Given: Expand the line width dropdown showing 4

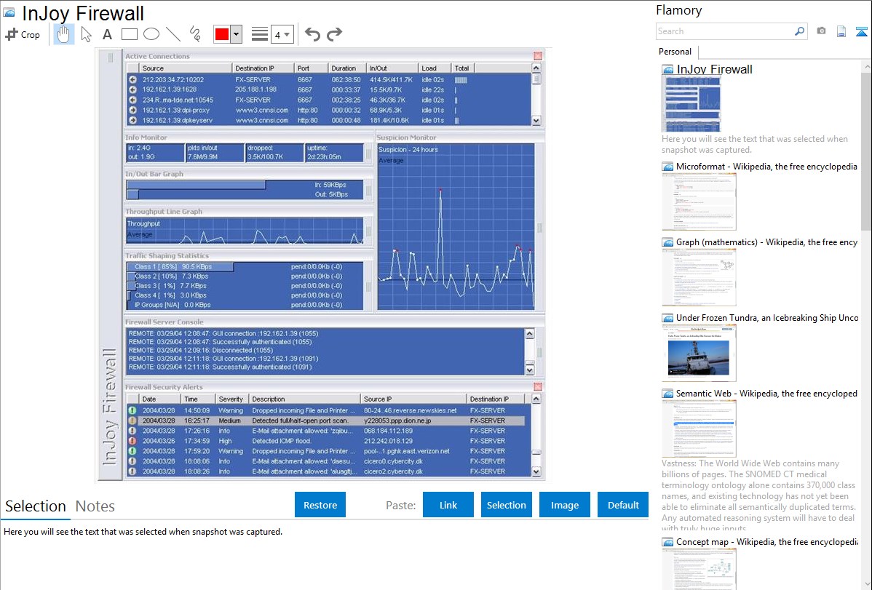Looking at the screenshot, I should click(x=282, y=34).
